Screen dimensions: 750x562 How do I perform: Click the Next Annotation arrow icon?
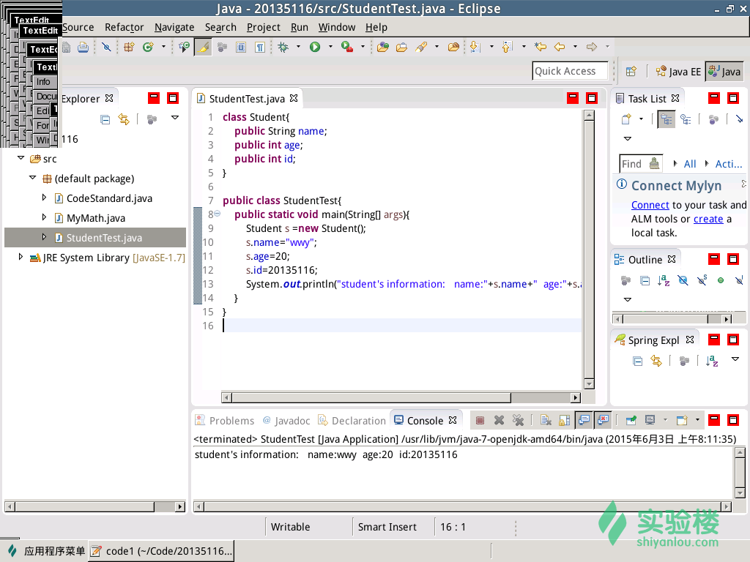coord(475,47)
